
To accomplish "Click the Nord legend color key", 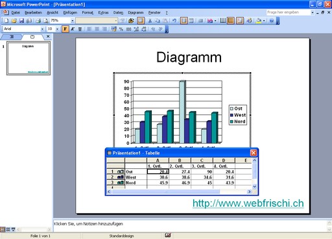I will [231, 121].
